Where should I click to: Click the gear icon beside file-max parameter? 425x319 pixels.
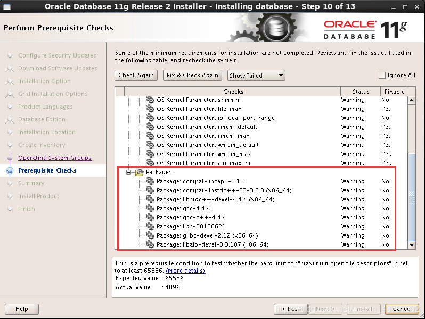[150, 109]
